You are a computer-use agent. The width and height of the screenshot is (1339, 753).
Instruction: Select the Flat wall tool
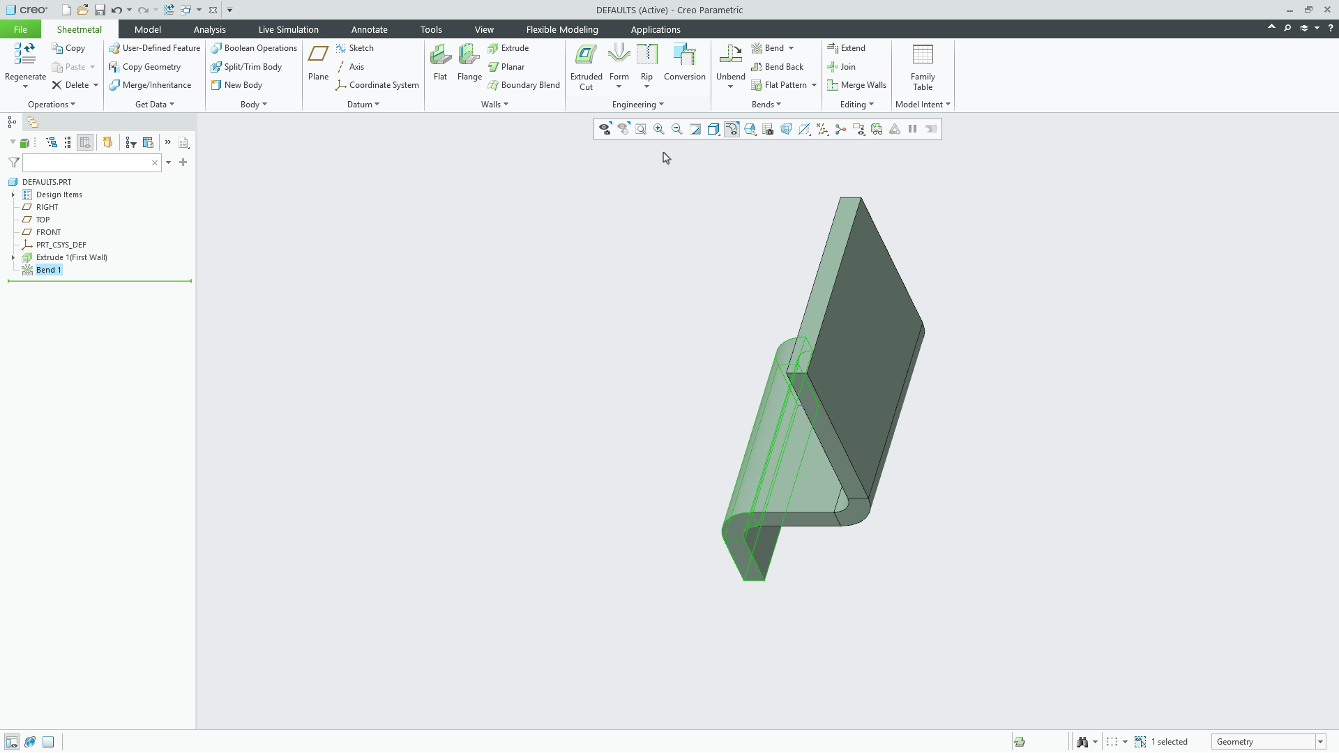coord(440,63)
